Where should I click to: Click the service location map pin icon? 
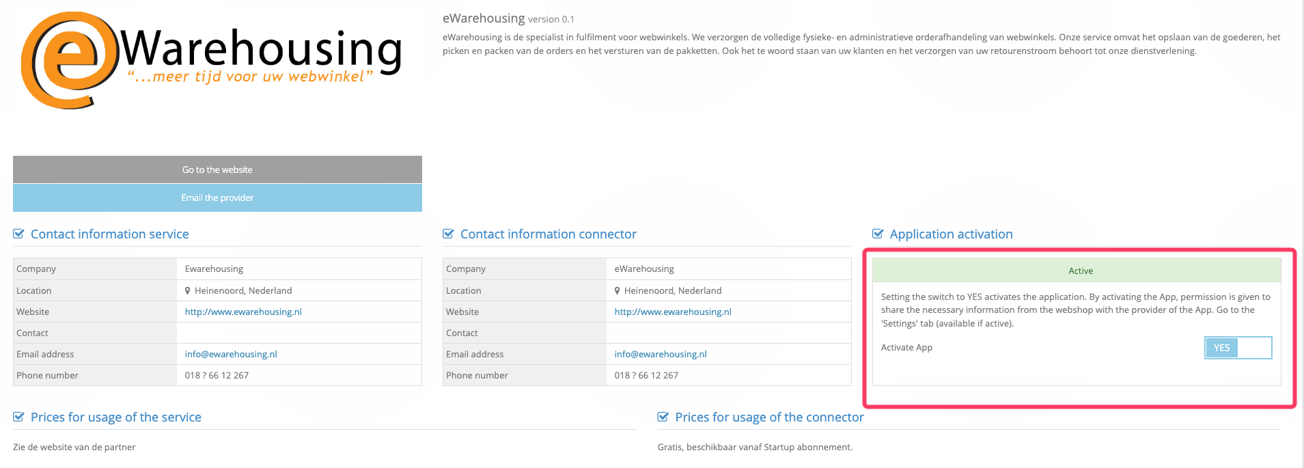point(188,291)
